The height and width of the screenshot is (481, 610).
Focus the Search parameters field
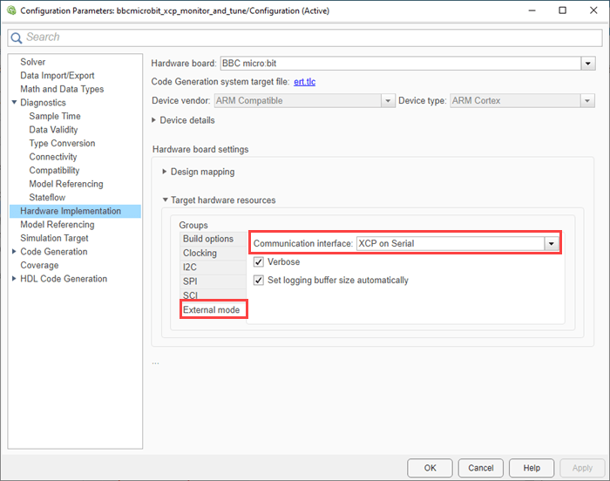[305, 37]
